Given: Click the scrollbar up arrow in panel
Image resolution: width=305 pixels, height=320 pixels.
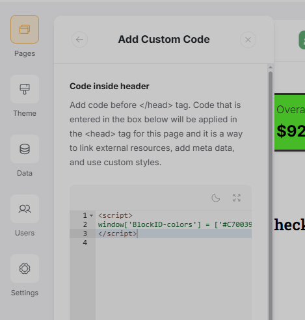Looking at the screenshot, I should click(x=271, y=68).
